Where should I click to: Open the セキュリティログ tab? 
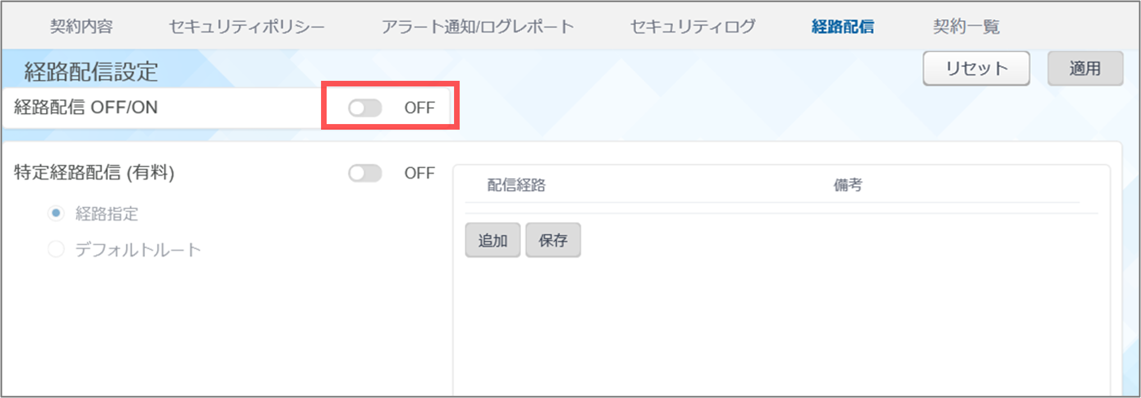(693, 26)
